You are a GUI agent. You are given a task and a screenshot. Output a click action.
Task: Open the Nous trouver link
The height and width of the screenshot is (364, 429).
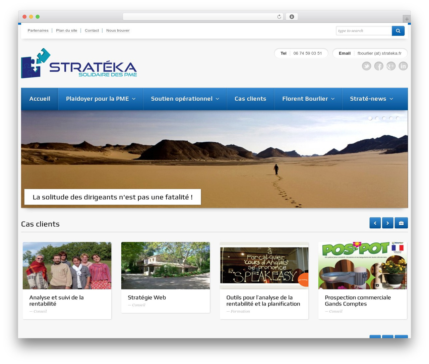[x=118, y=31]
